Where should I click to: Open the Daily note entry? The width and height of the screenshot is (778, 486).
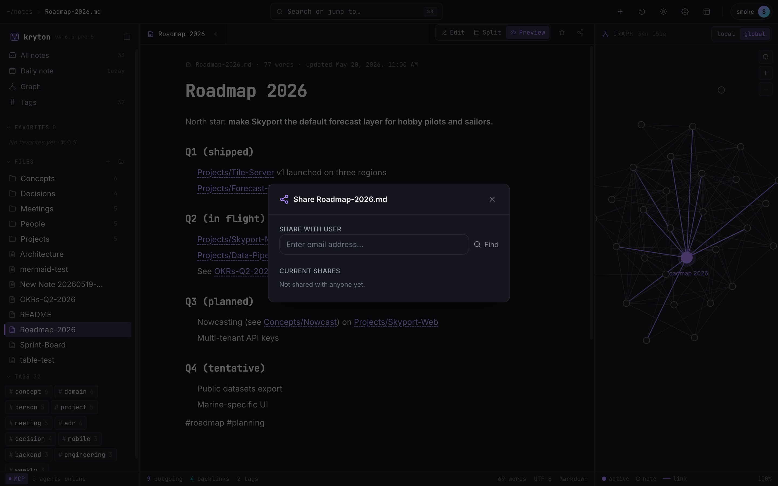67,71
